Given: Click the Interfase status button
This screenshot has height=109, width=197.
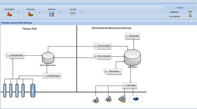Looking at the screenshot, I should click(129, 85).
